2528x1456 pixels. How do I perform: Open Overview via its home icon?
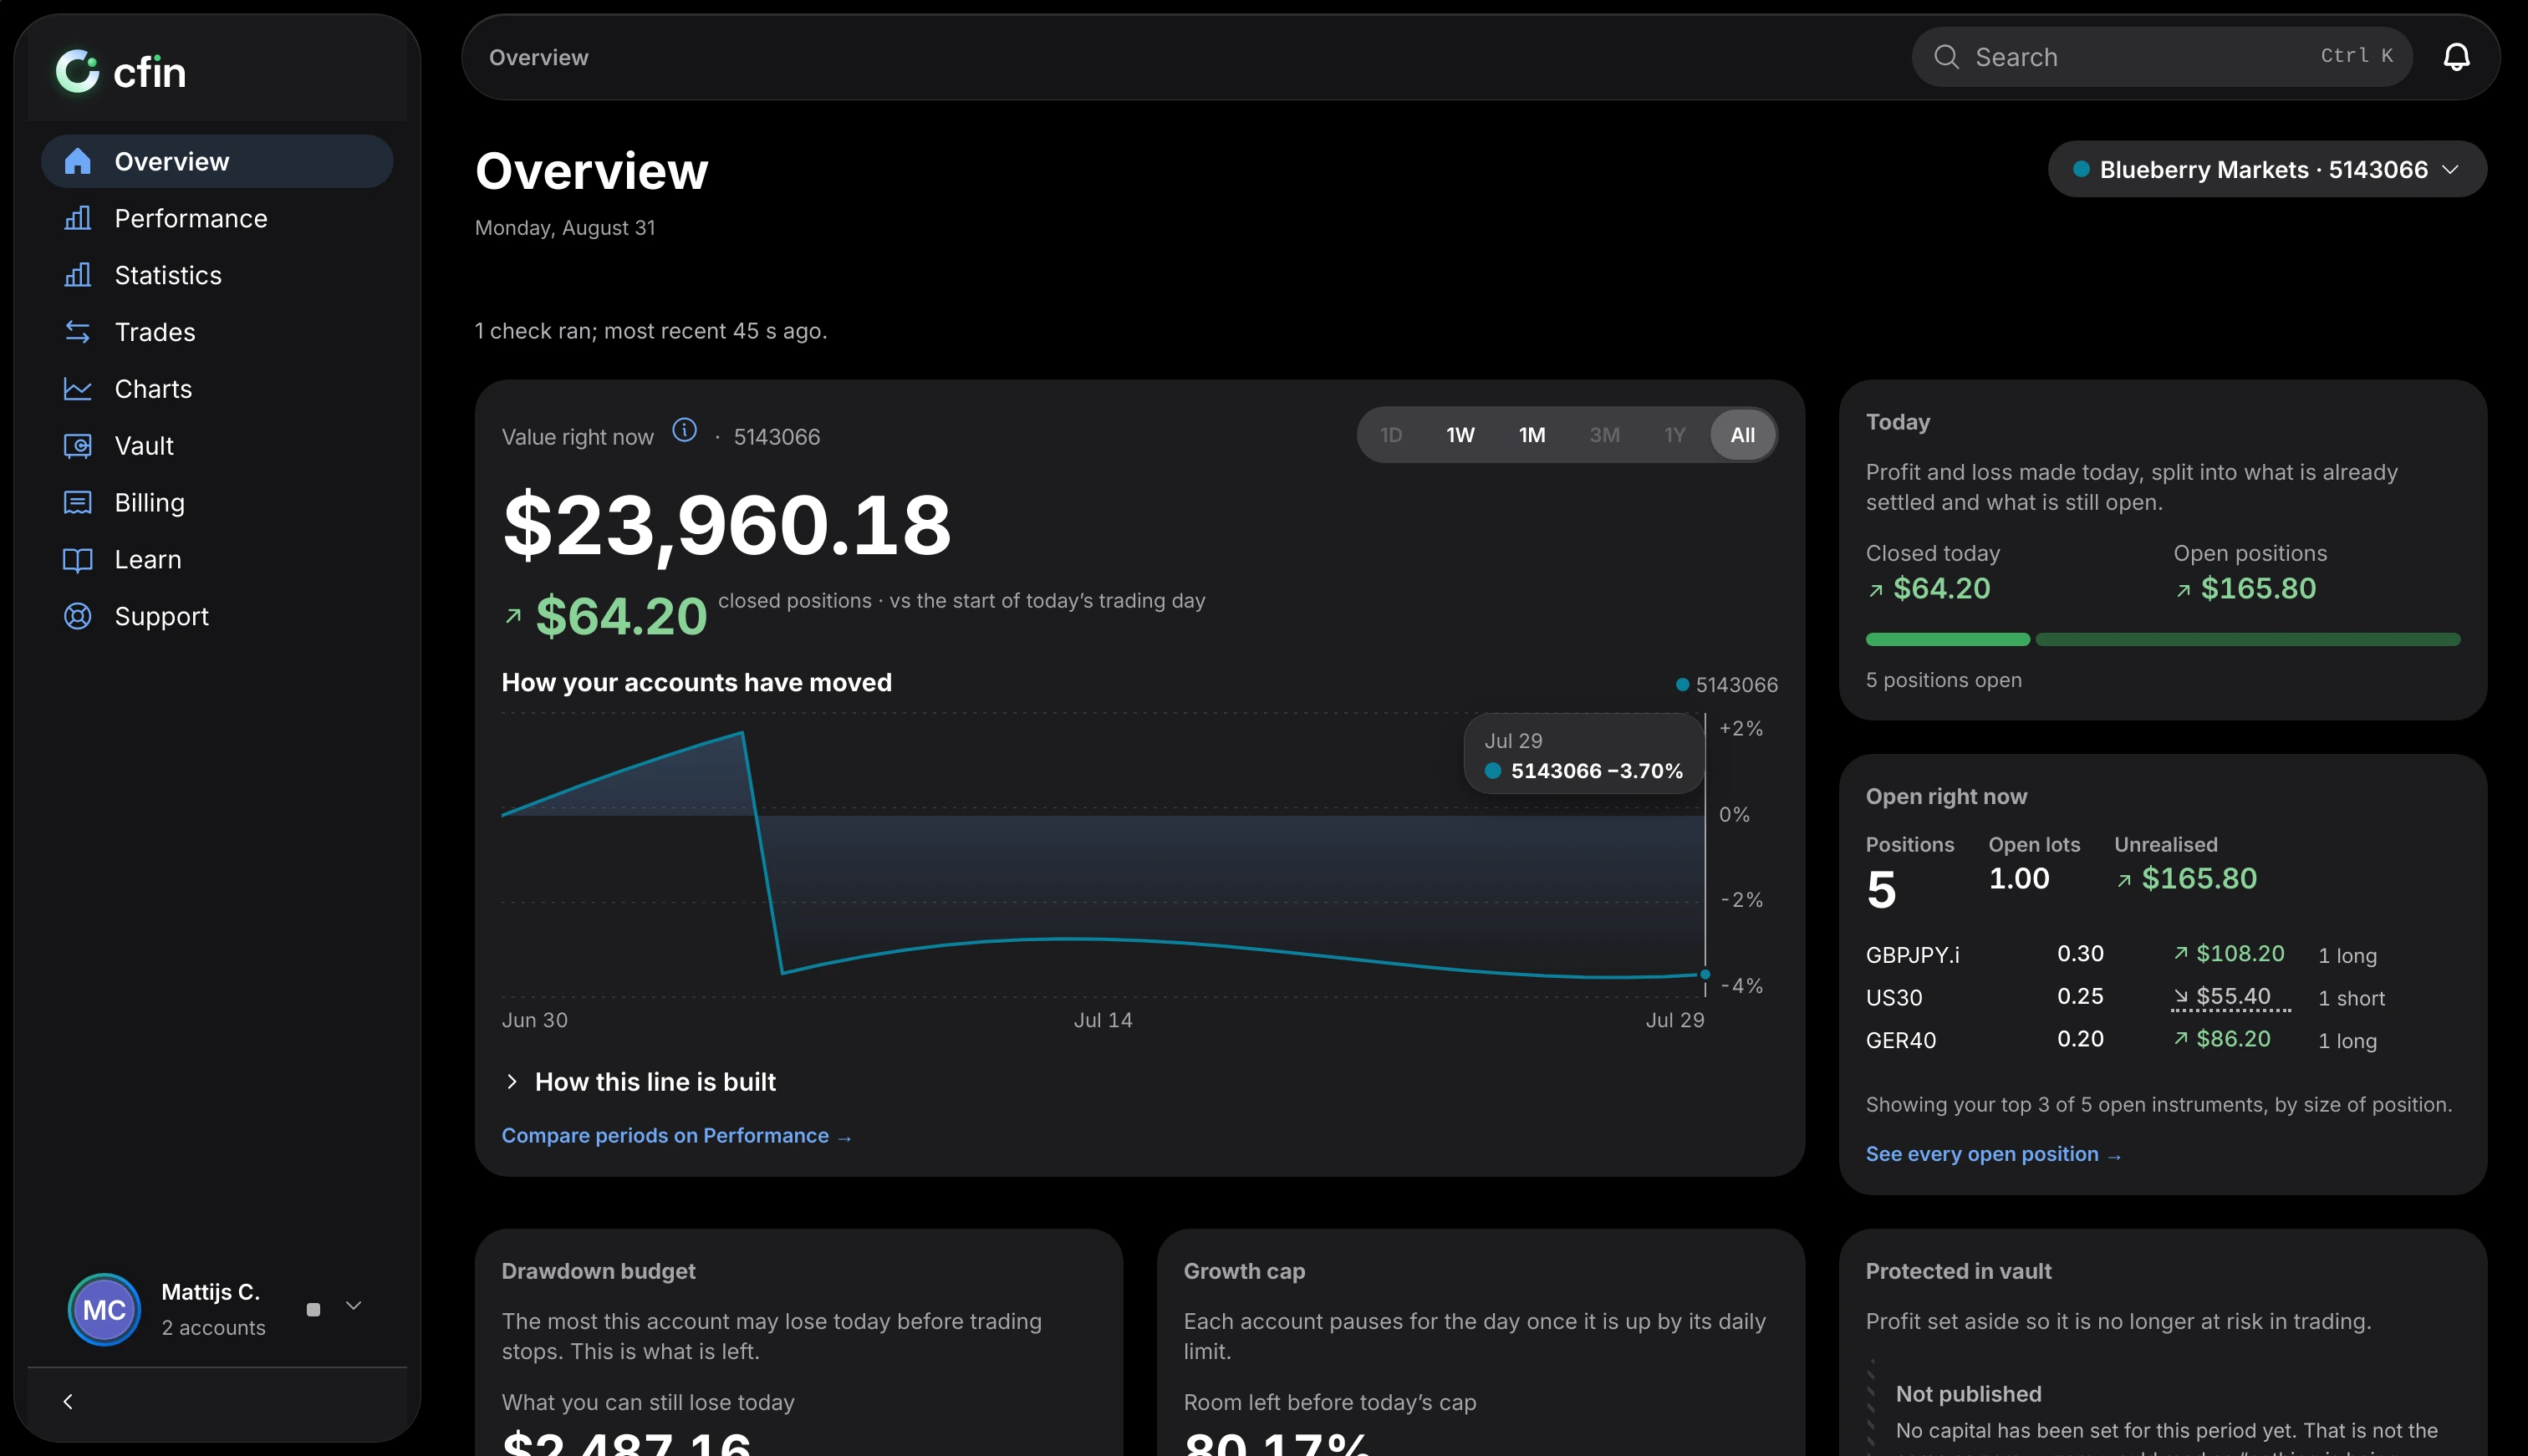pos(77,161)
